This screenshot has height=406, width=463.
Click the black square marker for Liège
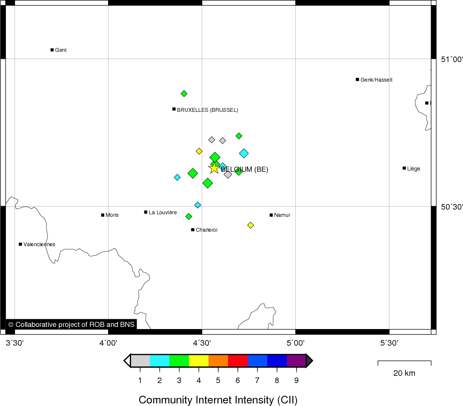(x=404, y=168)
